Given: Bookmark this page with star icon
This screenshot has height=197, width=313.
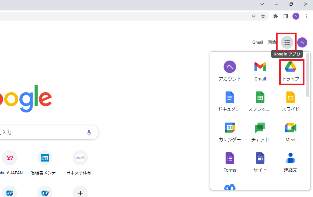Looking at the screenshot, I should tap(263, 16).
